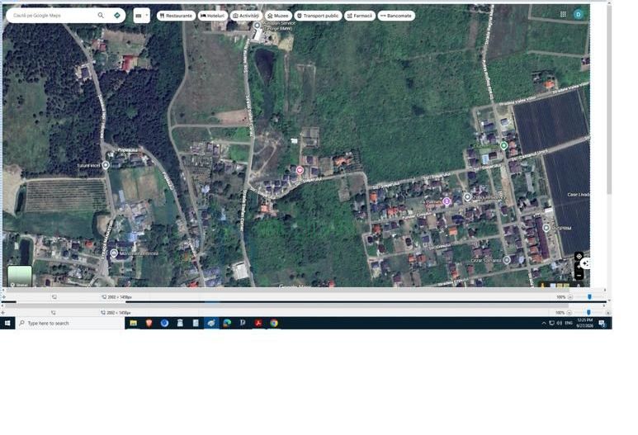Zoom out using the minus button
This screenshot has height=435, width=638.
click(579, 276)
